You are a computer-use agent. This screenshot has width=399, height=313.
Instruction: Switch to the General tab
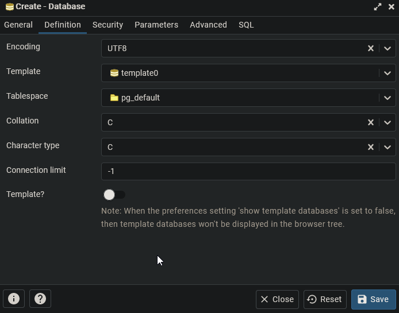tap(18, 25)
